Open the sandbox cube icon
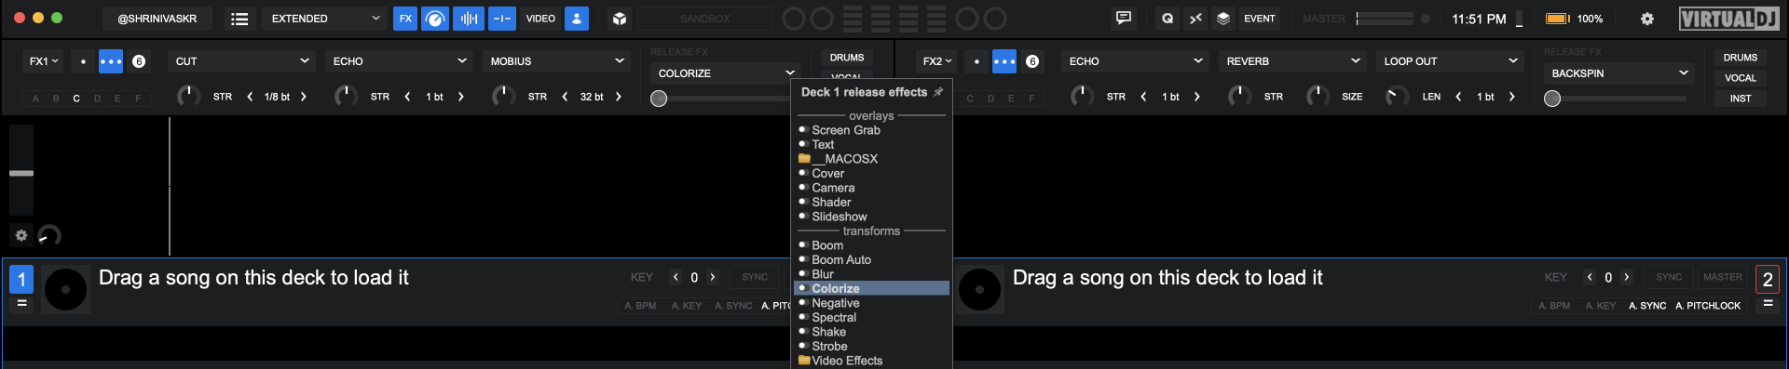 point(619,19)
